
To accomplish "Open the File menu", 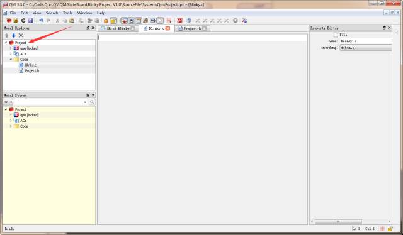I will [13, 13].
